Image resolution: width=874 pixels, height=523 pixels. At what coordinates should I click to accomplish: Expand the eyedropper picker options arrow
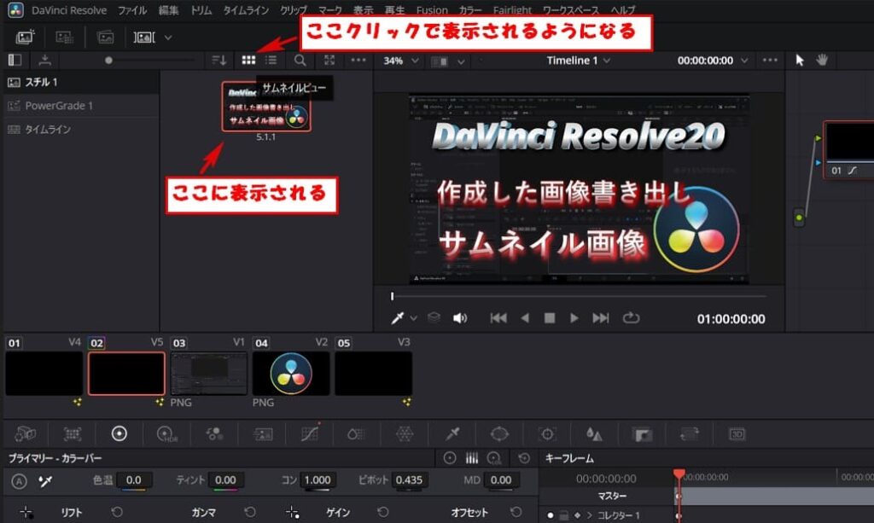[414, 318]
